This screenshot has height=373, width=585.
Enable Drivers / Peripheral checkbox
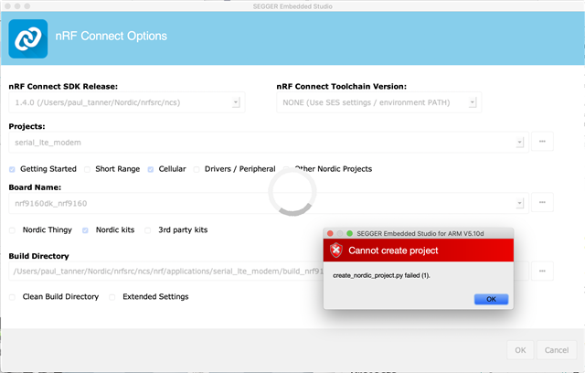197,169
